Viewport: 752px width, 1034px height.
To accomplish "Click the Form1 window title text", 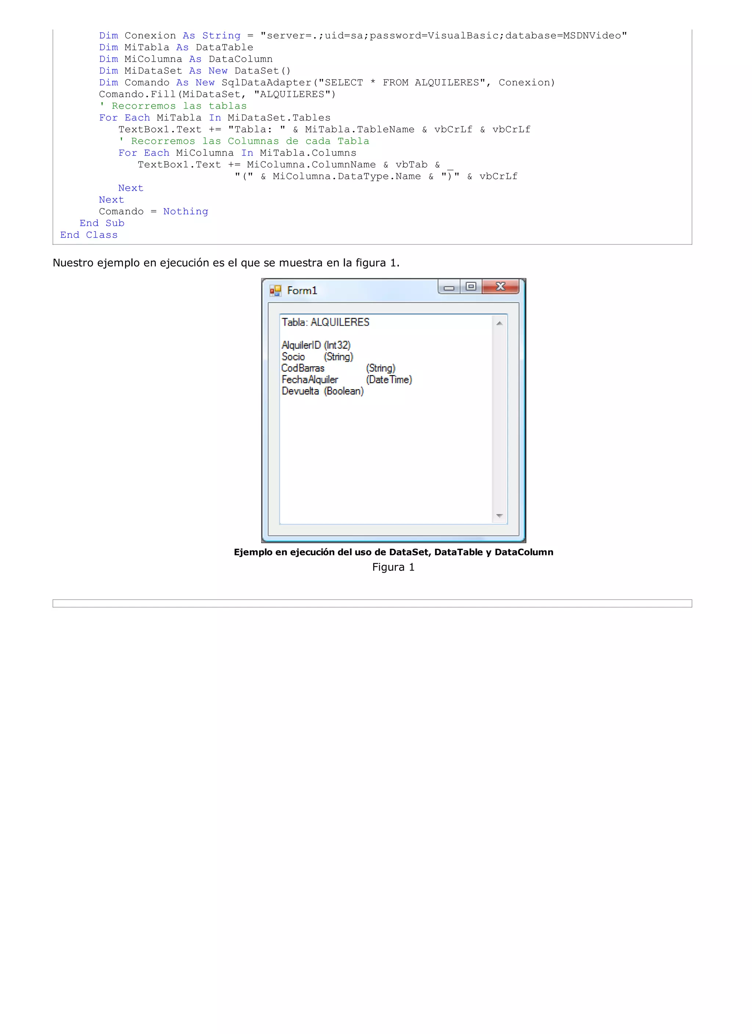I will (x=302, y=290).
